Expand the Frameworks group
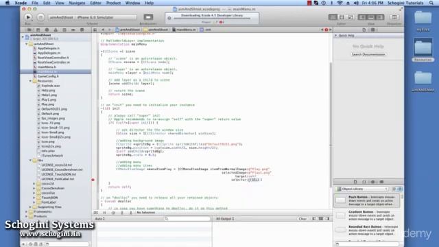Image resolution: width=439 pixels, height=247 pixels. click(x=27, y=212)
